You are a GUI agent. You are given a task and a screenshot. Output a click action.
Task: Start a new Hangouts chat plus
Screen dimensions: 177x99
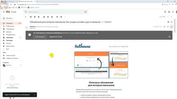(x=20, y=65)
